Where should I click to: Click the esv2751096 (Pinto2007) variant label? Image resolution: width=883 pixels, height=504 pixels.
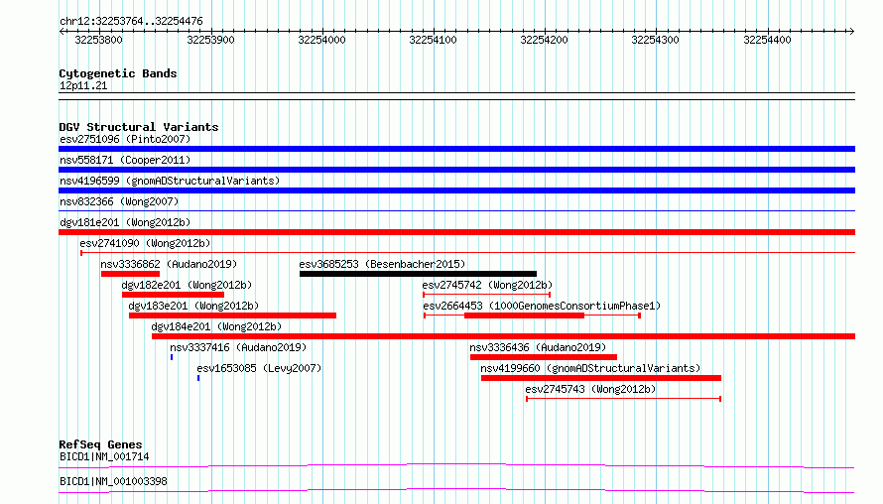pos(125,139)
